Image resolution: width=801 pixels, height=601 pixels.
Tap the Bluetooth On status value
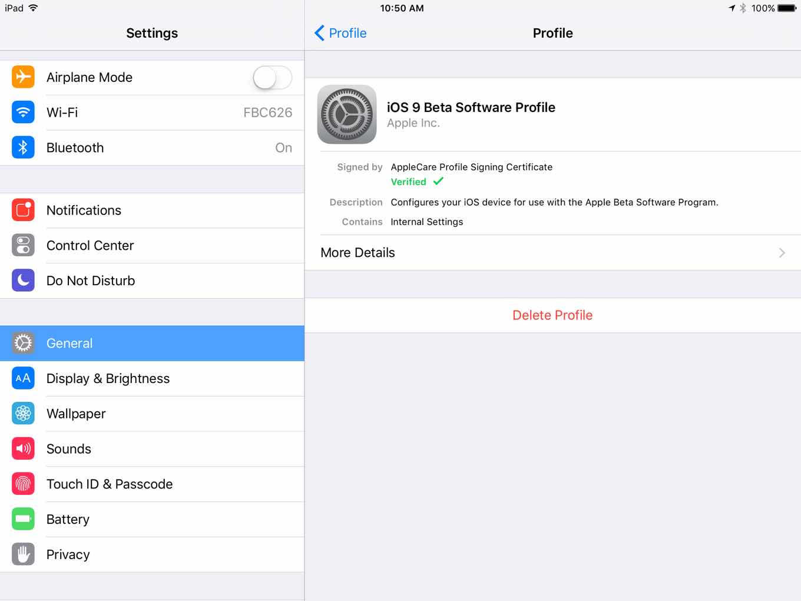[x=283, y=148]
